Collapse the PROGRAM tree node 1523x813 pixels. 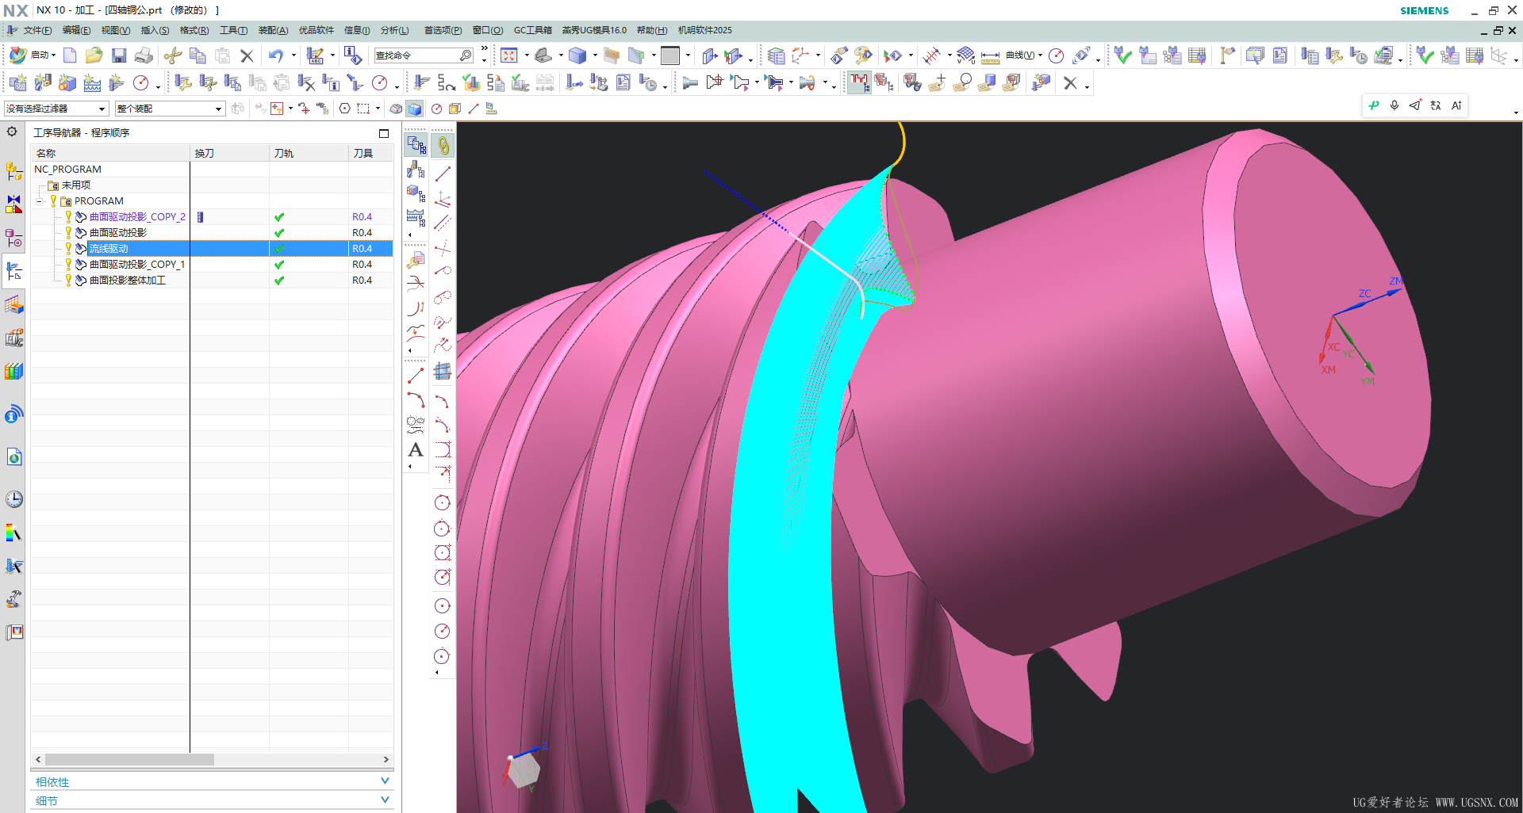pyautogui.click(x=40, y=201)
